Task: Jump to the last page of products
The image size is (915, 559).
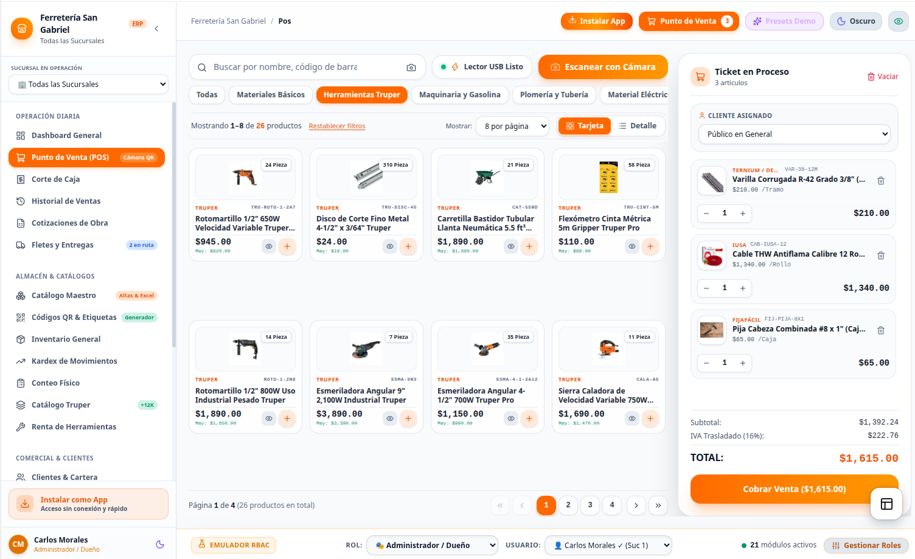Action: point(658,505)
